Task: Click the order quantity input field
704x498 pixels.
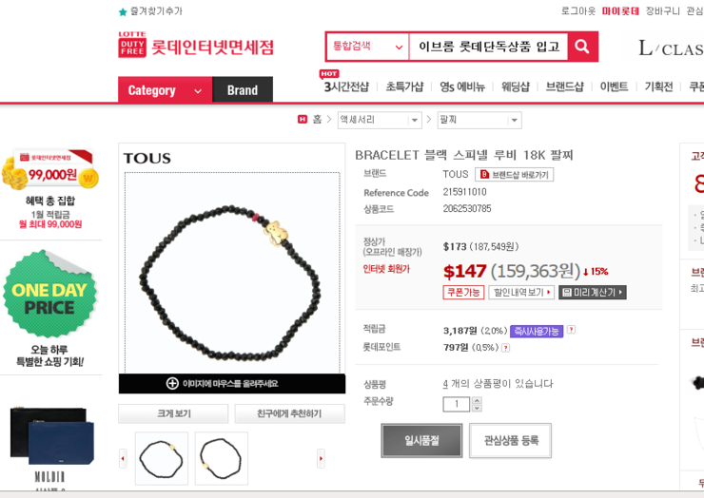Action: pos(456,404)
